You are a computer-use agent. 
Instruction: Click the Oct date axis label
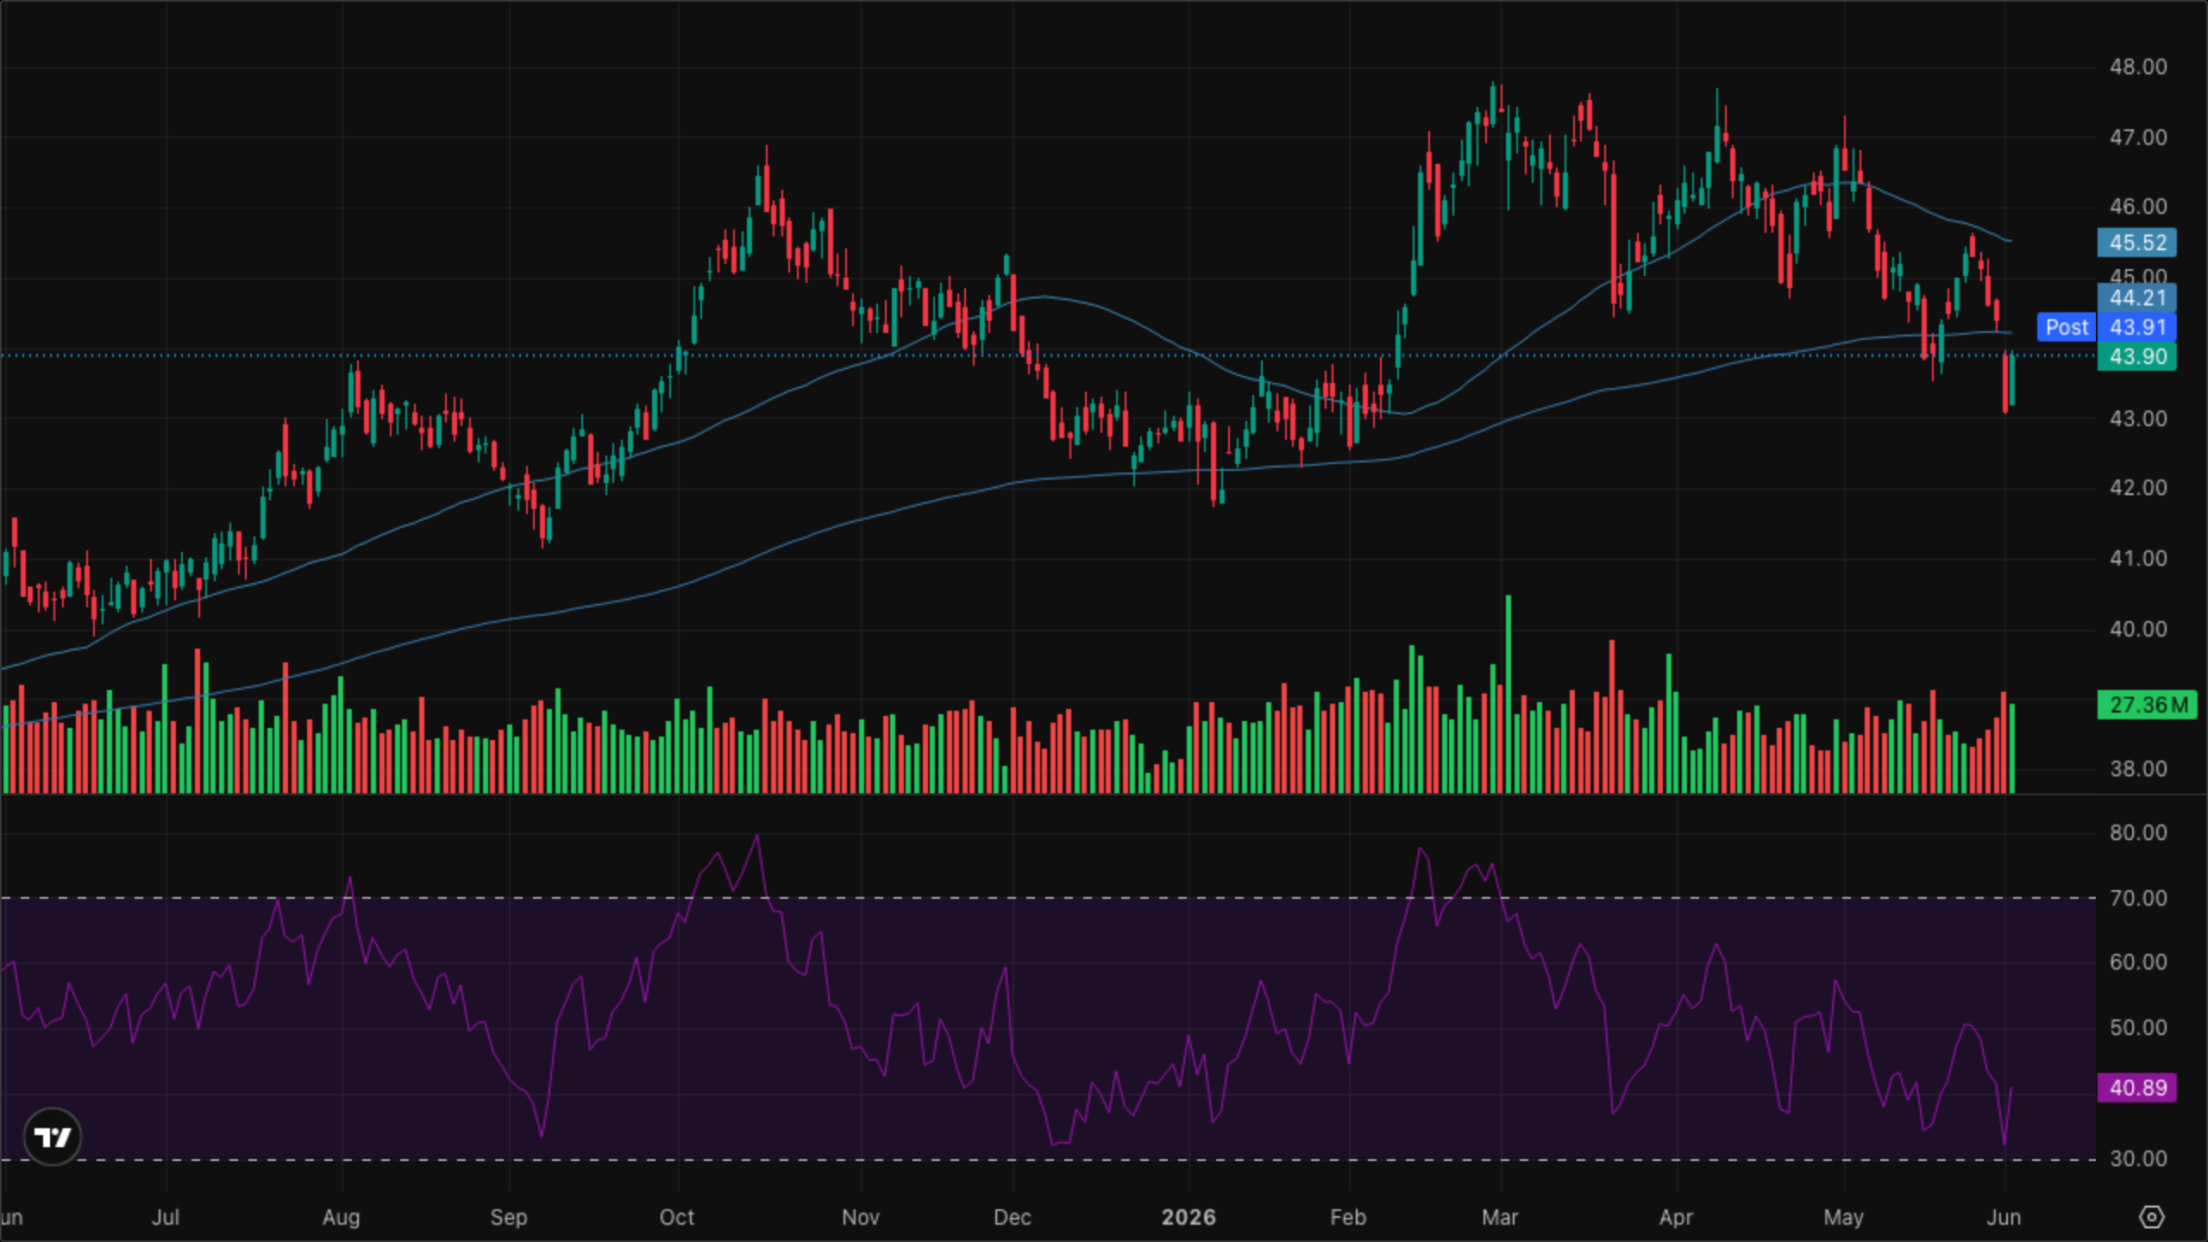(676, 1217)
